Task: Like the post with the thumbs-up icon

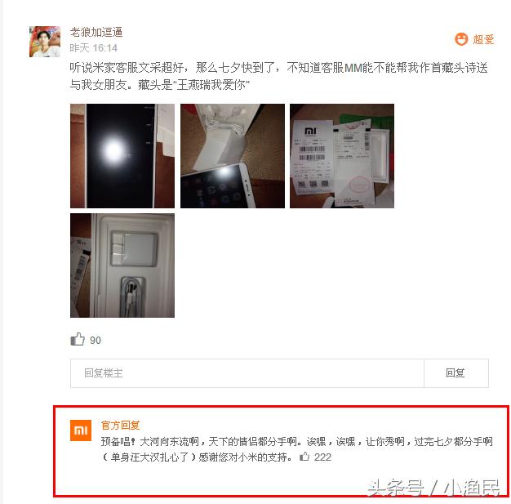Action: click(78, 339)
